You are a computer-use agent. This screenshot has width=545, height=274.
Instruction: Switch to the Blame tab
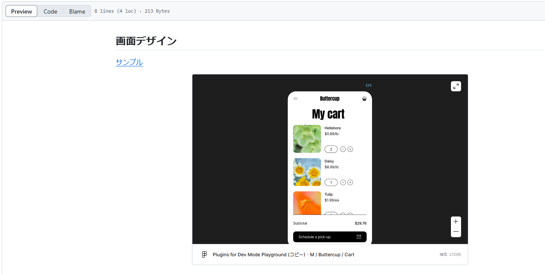[77, 11]
